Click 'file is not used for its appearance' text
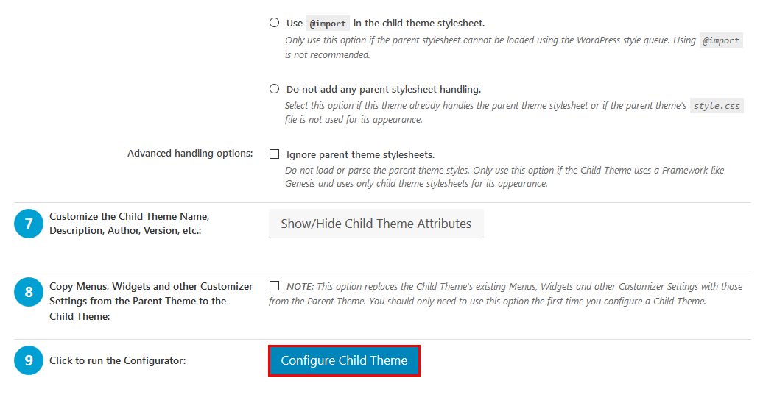The image size is (763, 403). tap(354, 120)
